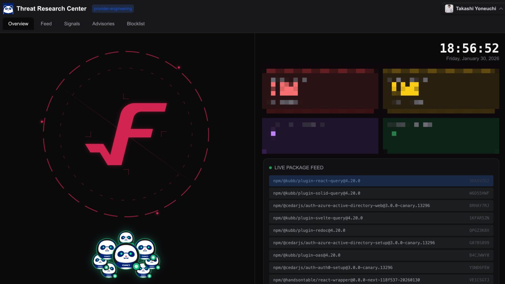Viewport: 505px width, 284px height.
Task: Click the Friday, January 30, 2026 date
Action: (x=472, y=59)
